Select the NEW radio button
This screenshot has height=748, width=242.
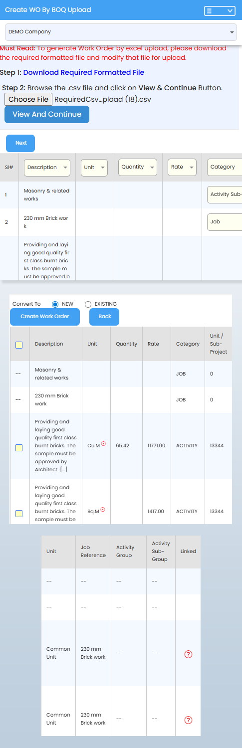55,304
